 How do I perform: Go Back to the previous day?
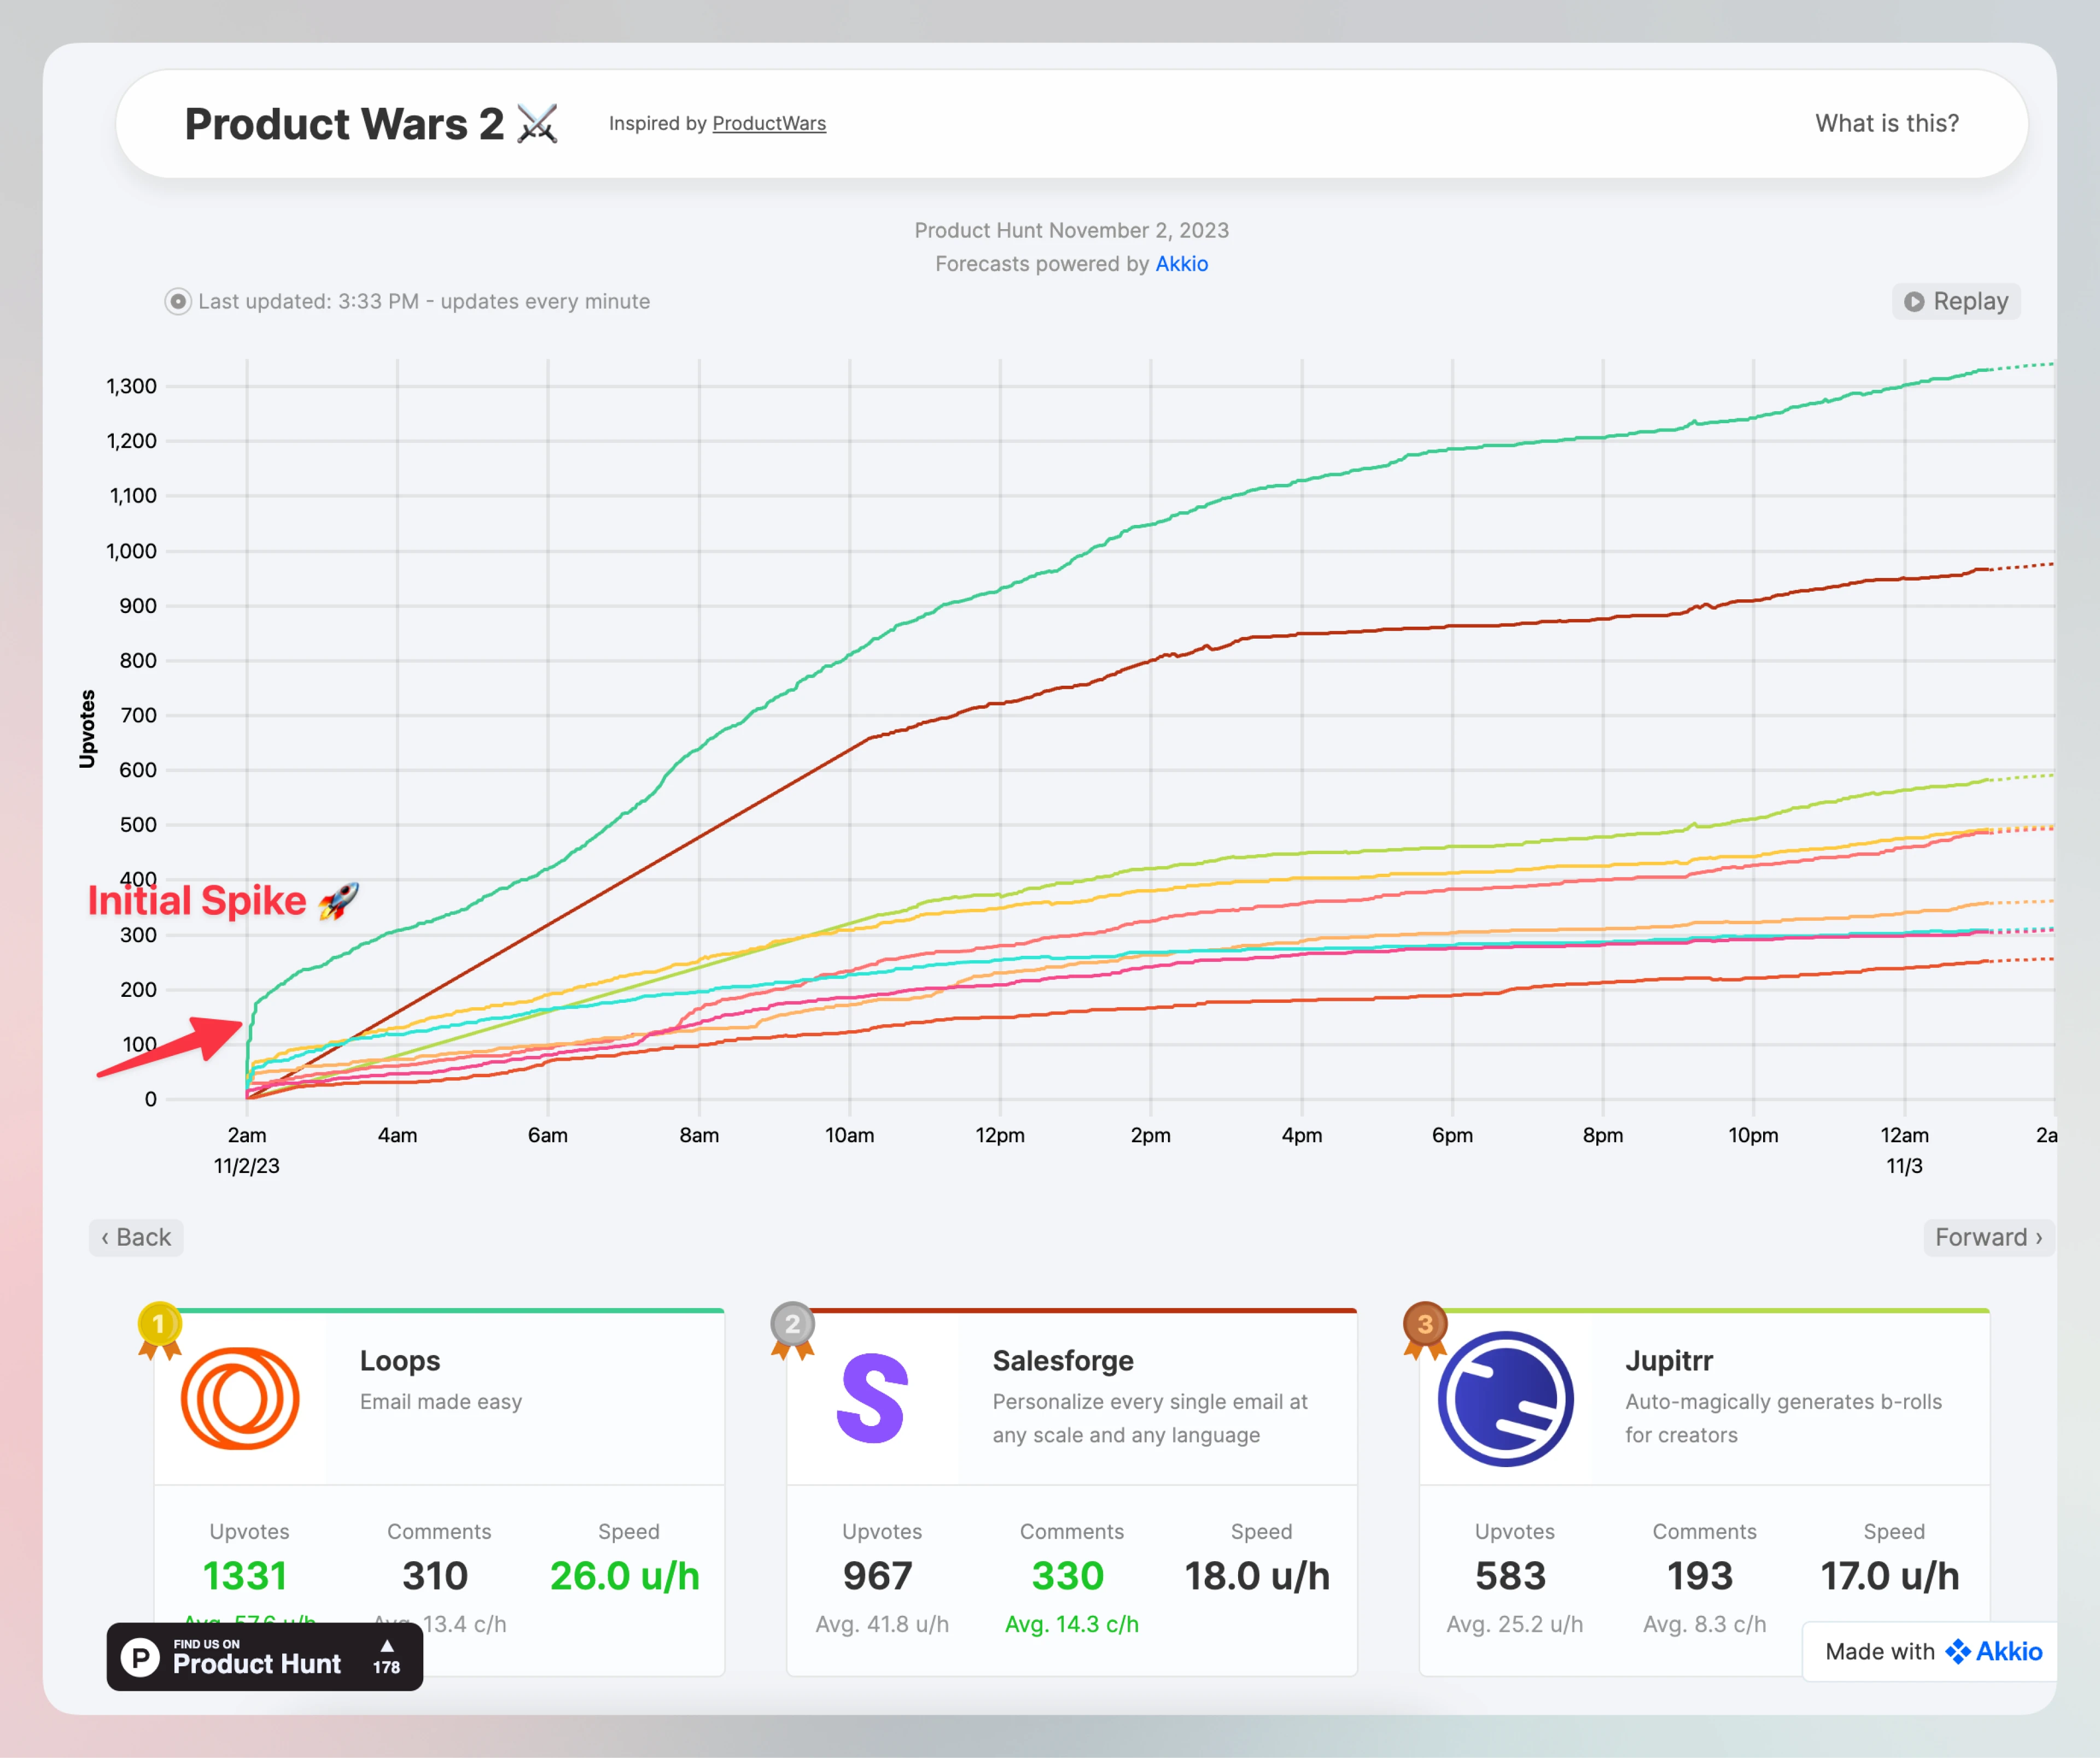pos(136,1237)
